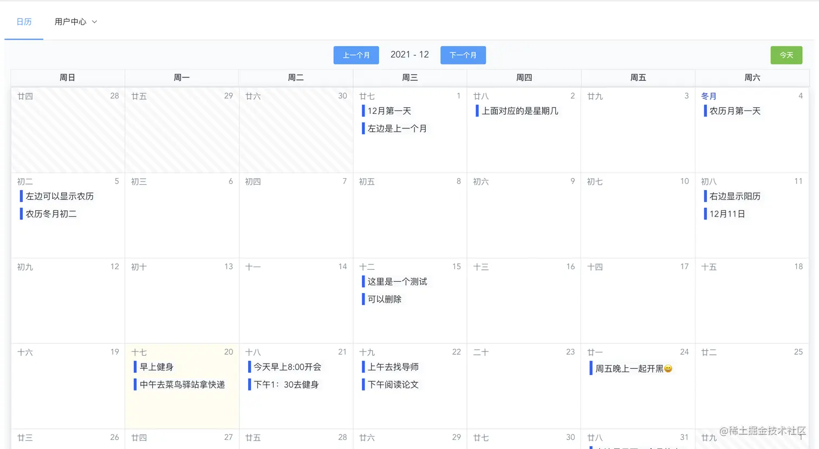Screen dimensions: 819x449
Task: Click the 早上健身 event on December 20
Action: (156, 367)
